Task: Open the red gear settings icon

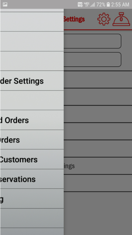Action: [104, 19]
